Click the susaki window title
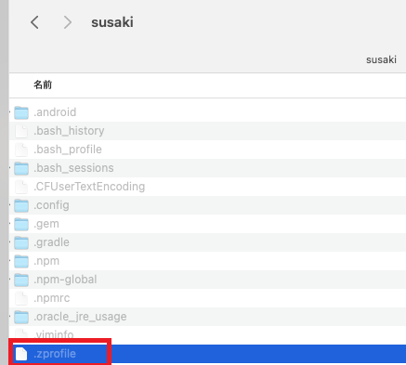The height and width of the screenshot is (365, 406). [x=112, y=22]
